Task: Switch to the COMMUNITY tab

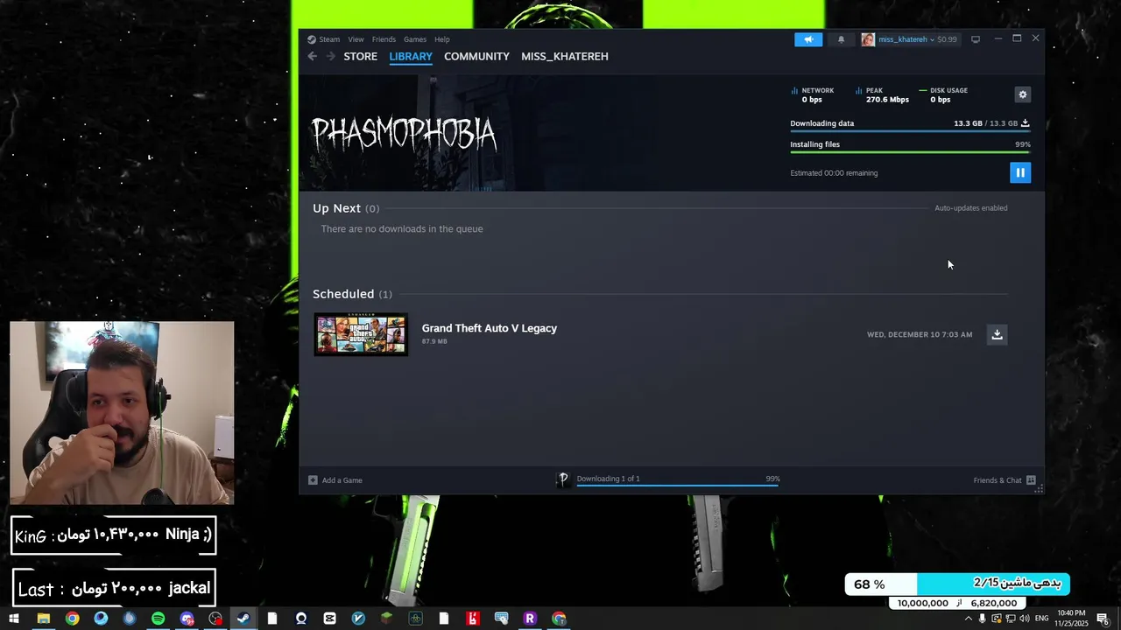Action: point(476,56)
